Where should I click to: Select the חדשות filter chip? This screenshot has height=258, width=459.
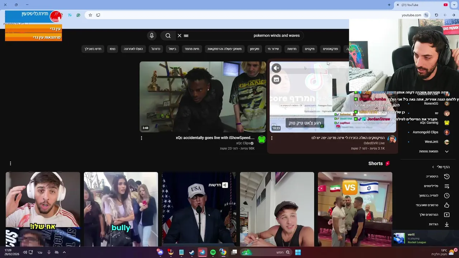point(292,49)
